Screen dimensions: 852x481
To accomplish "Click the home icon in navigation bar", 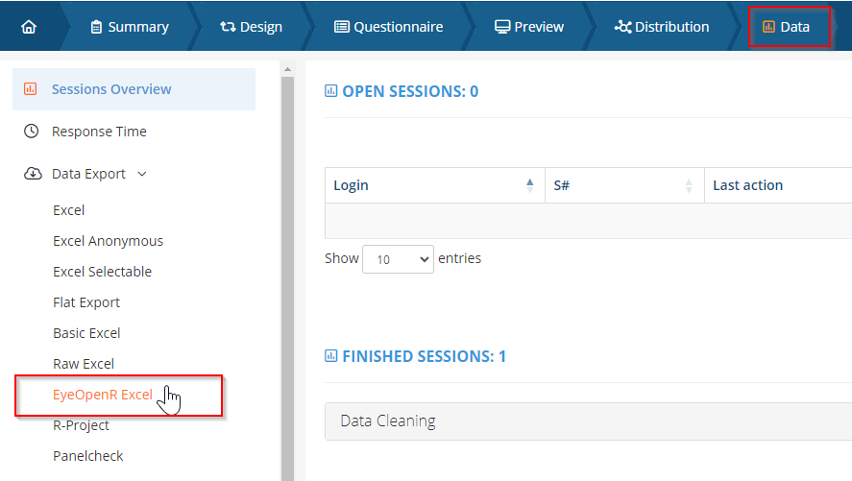I will [28, 27].
